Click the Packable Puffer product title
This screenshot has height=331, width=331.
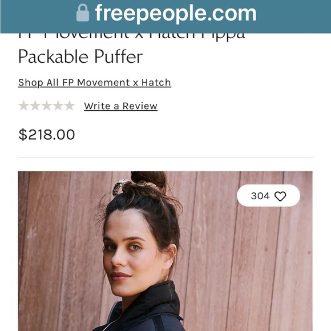click(x=80, y=56)
